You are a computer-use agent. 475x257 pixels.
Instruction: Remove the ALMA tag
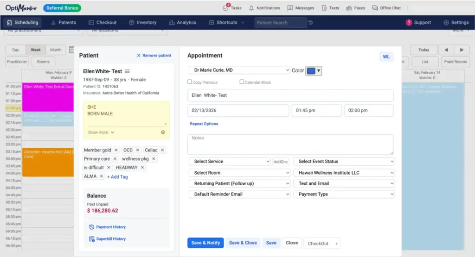coord(101,176)
